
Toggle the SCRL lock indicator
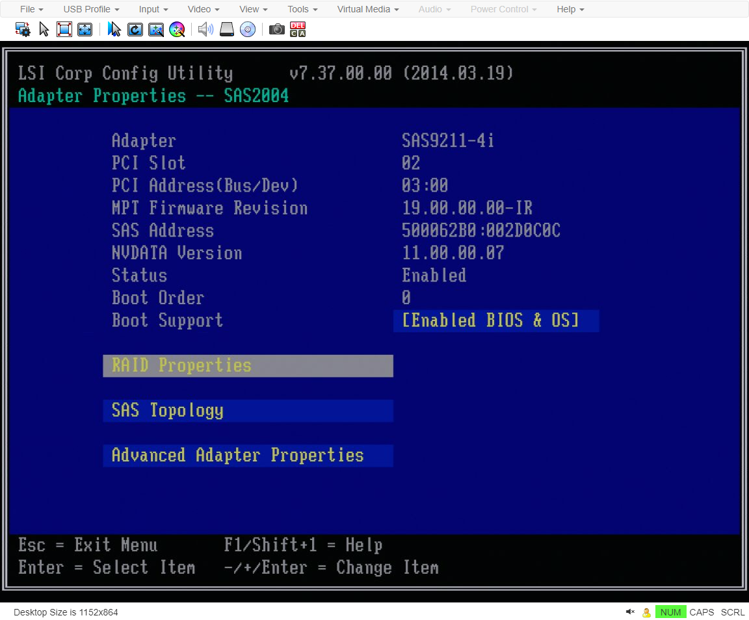point(732,612)
